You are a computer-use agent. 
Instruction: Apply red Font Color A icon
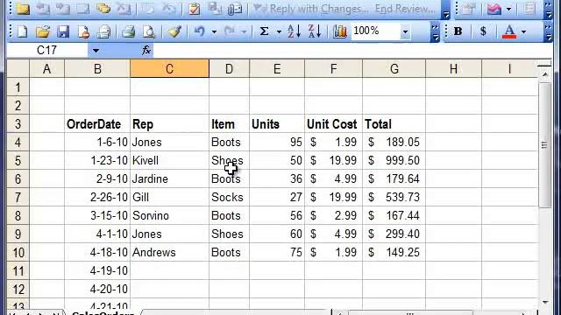(509, 31)
